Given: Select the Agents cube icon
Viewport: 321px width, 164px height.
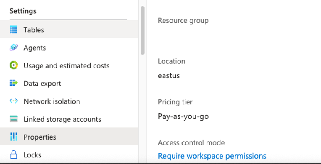Looking at the screenshot, I should point(14,48).
